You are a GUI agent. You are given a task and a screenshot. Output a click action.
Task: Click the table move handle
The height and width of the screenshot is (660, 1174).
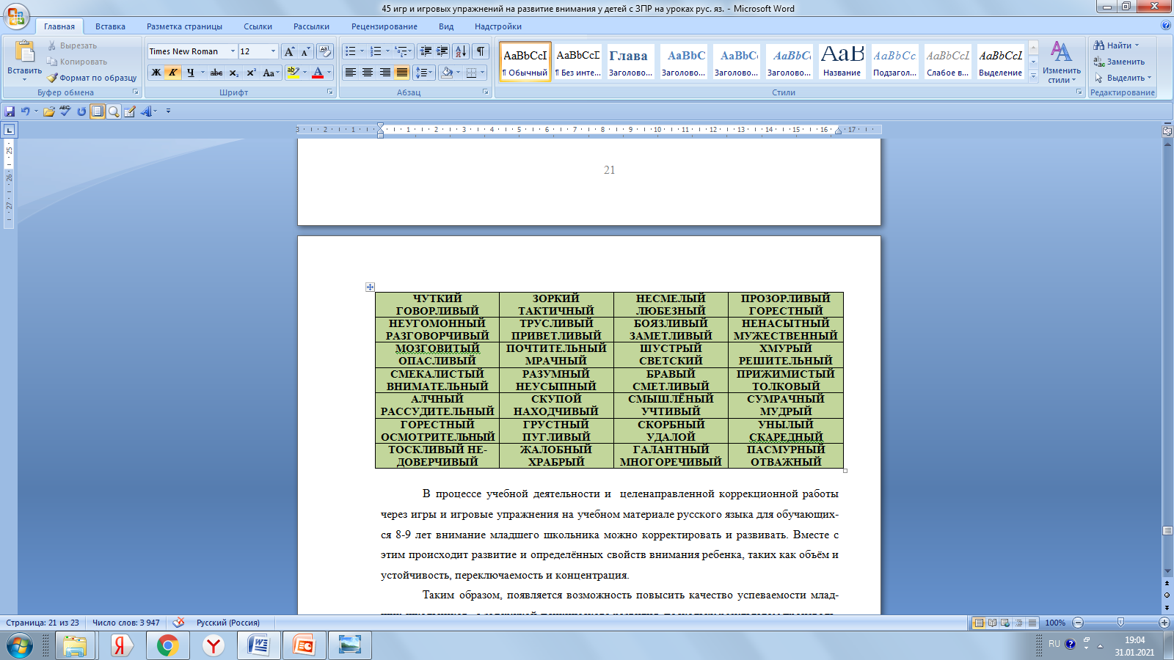click(x=370, y=287)
